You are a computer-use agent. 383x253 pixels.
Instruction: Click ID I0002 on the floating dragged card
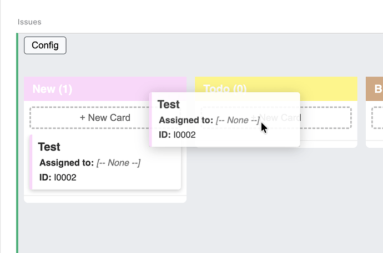177,134
